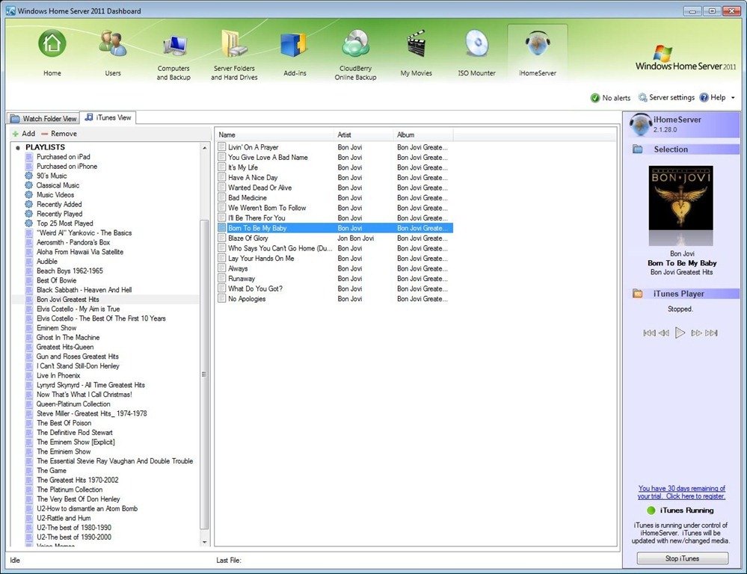Click the Stop iTunes button
This screenshot has width=747, height=574.
[x=682, y=558]
